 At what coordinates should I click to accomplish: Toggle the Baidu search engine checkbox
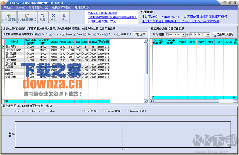(x=39, y=34)
